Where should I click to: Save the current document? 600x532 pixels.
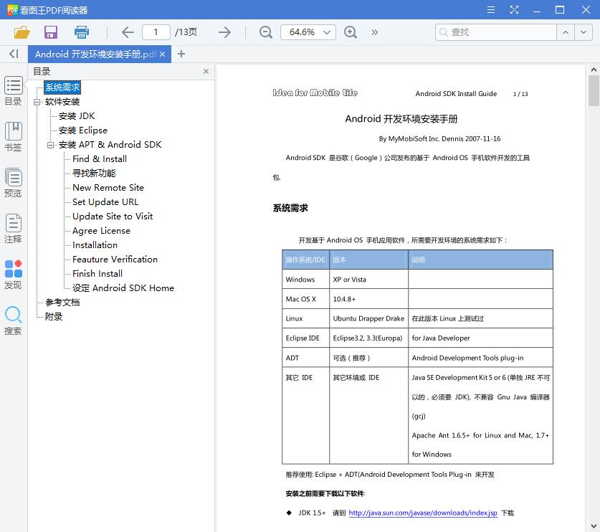click(49, 32)
